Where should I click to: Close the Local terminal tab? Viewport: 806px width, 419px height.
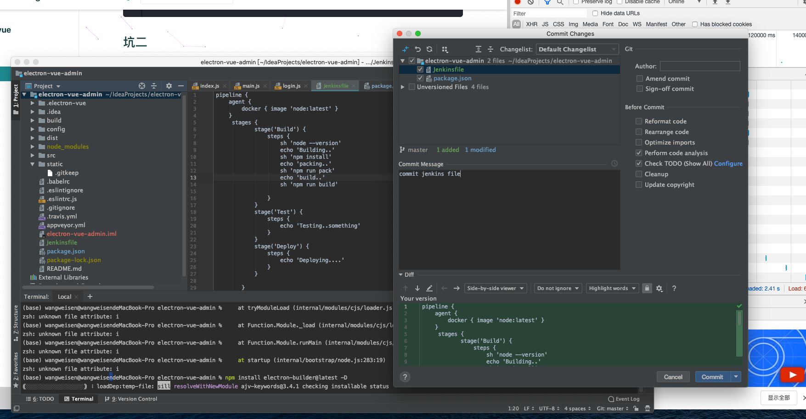(76, 297)
